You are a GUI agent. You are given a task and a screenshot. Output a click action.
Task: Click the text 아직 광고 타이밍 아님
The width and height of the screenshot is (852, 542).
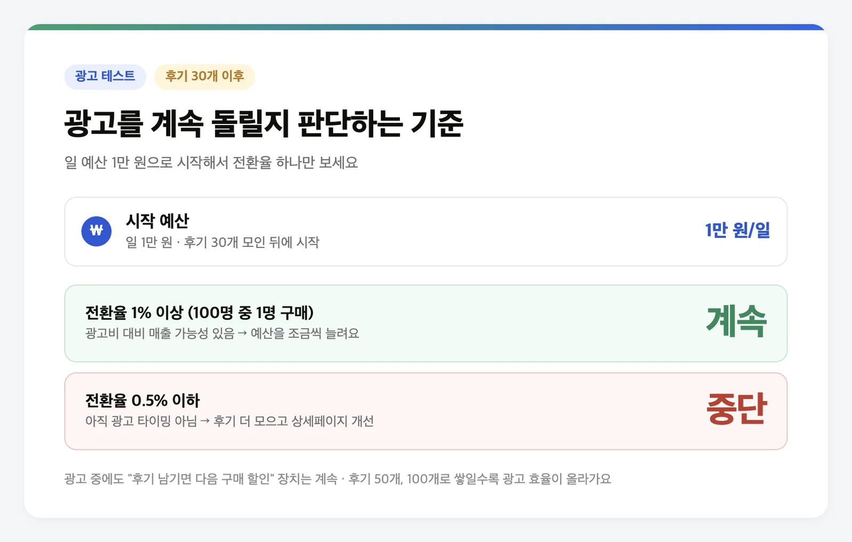pos(141,421)
